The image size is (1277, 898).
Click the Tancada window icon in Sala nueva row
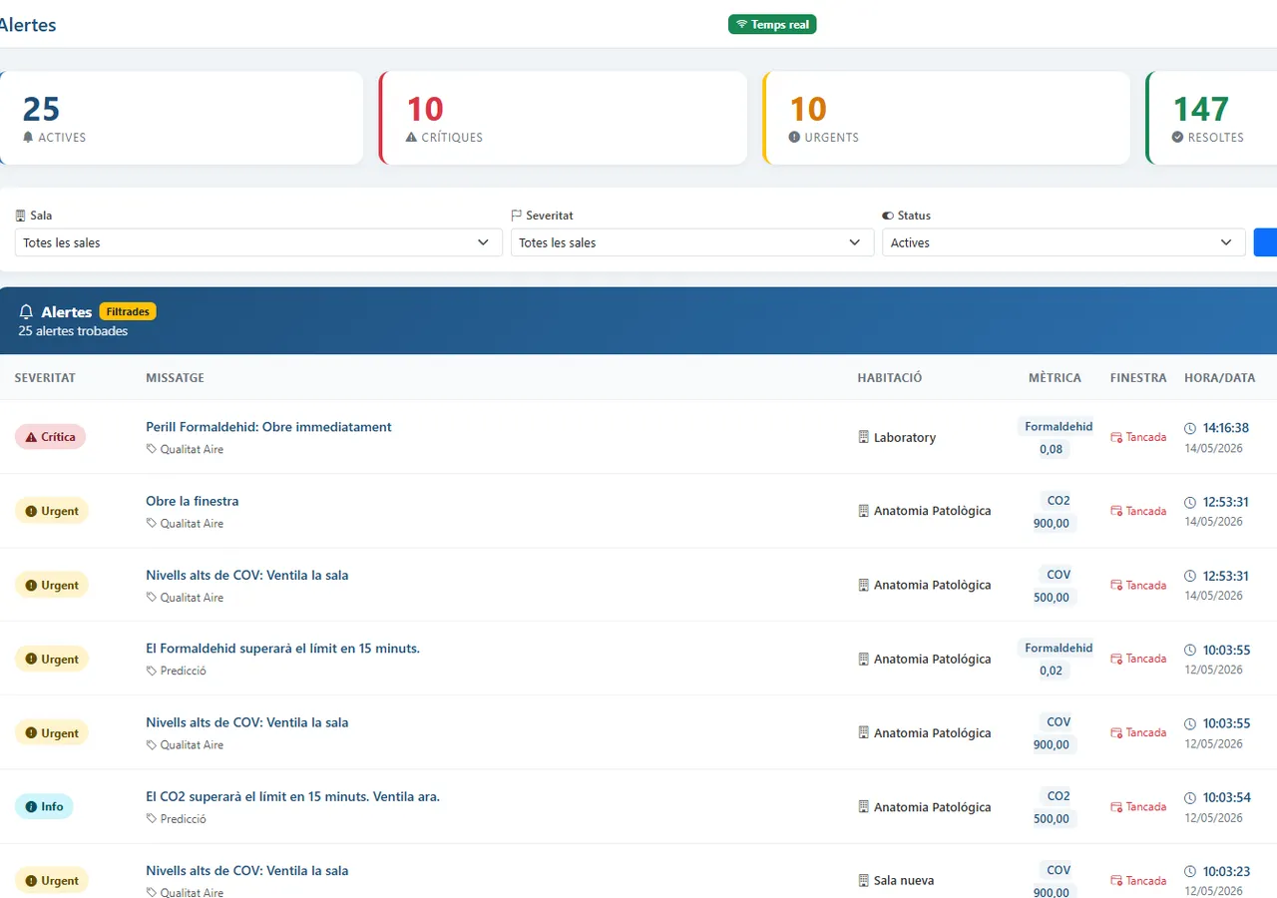(x=1116, y=881)
